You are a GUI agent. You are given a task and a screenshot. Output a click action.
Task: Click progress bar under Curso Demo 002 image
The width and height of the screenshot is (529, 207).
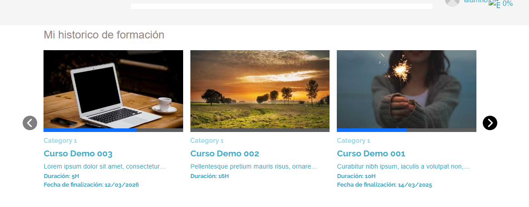coord(260,130)
